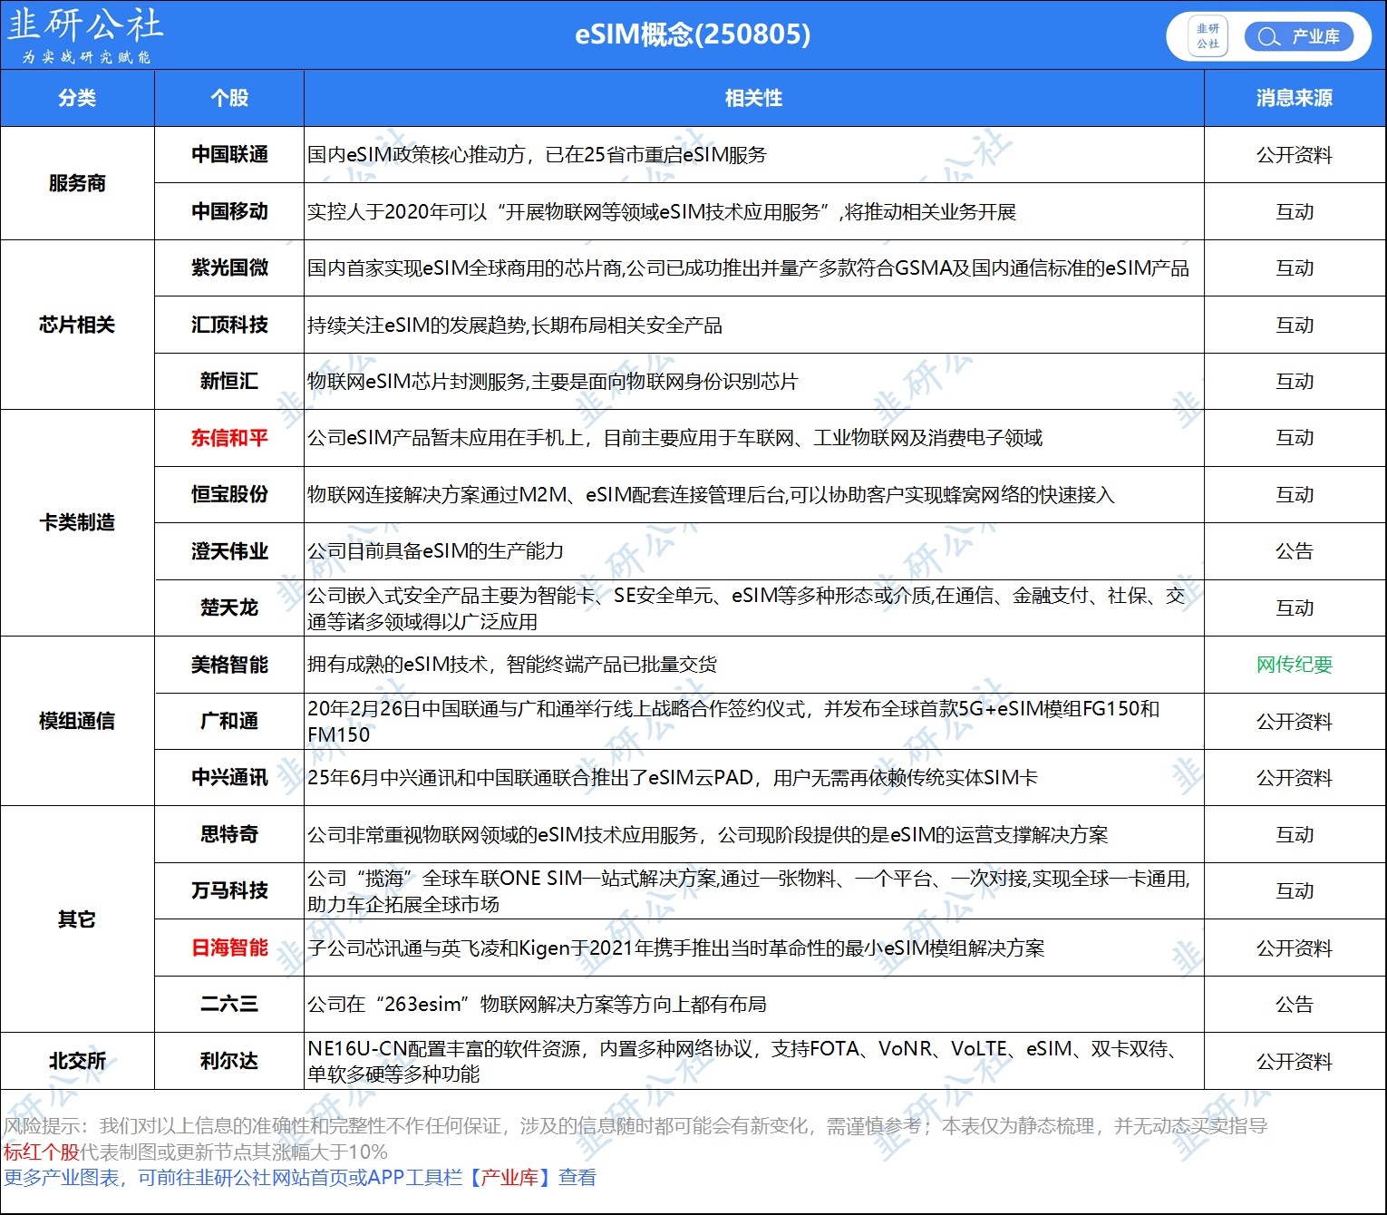Click the eSIM概念(250805) title
The height and width of the screenshot is (1215, 1387).
693,34
